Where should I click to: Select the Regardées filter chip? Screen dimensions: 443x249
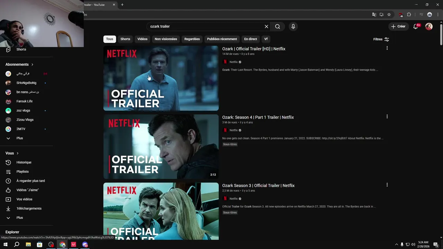192,39
